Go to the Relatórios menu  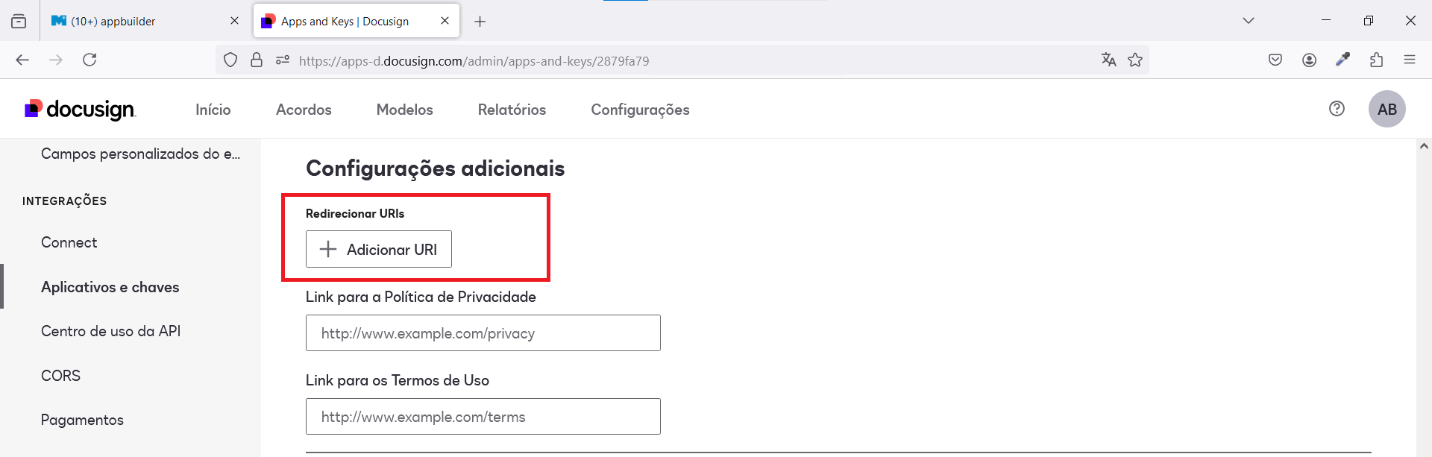512,110
